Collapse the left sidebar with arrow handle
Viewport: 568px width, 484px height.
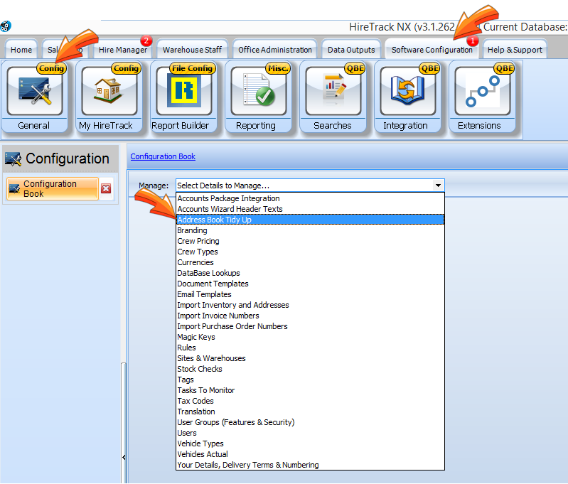coord(124,457)
